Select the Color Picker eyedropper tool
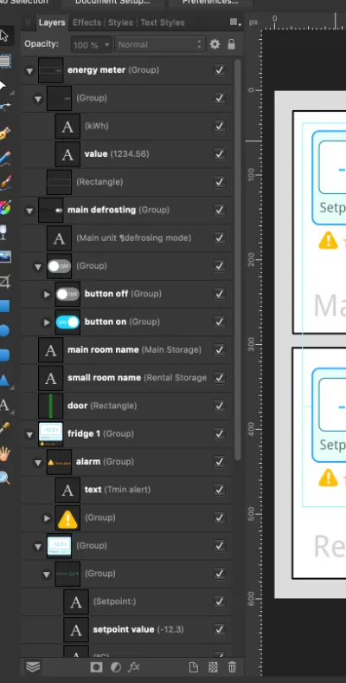Viewport: 346px width, 683px height. click(4, 429)
